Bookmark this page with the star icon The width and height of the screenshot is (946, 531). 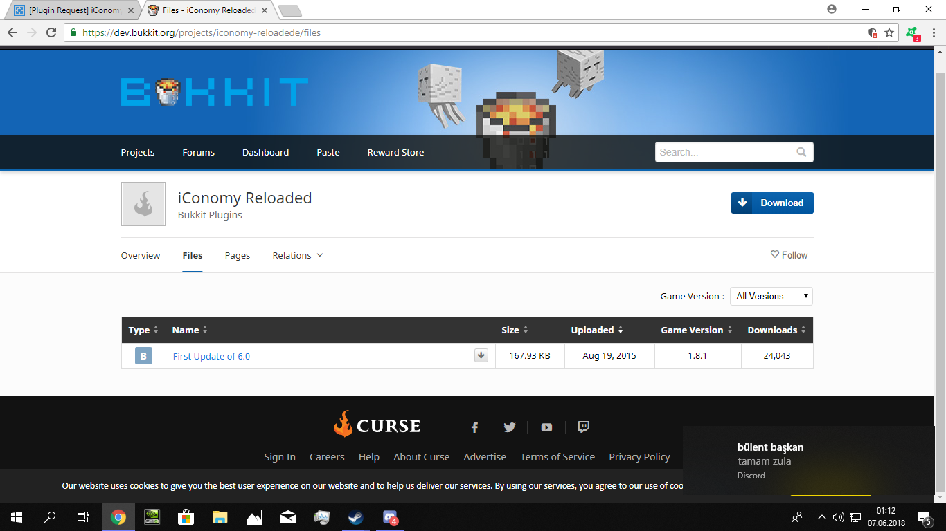point(889,32)
